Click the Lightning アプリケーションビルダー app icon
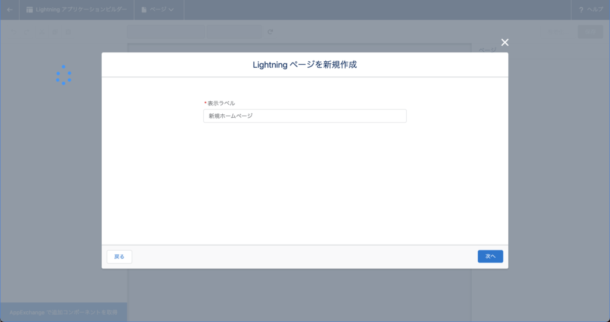Viewport: 610px width, 322px height. point(30,10)
